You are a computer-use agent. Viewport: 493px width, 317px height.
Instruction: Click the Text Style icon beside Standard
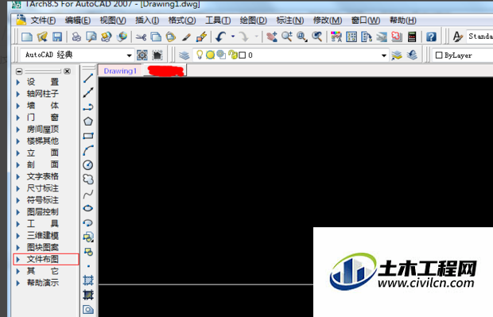[457, 37]
